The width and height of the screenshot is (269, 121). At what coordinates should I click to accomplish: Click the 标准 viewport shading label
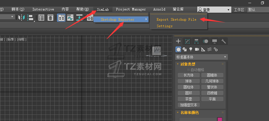[x=11, y=39]
